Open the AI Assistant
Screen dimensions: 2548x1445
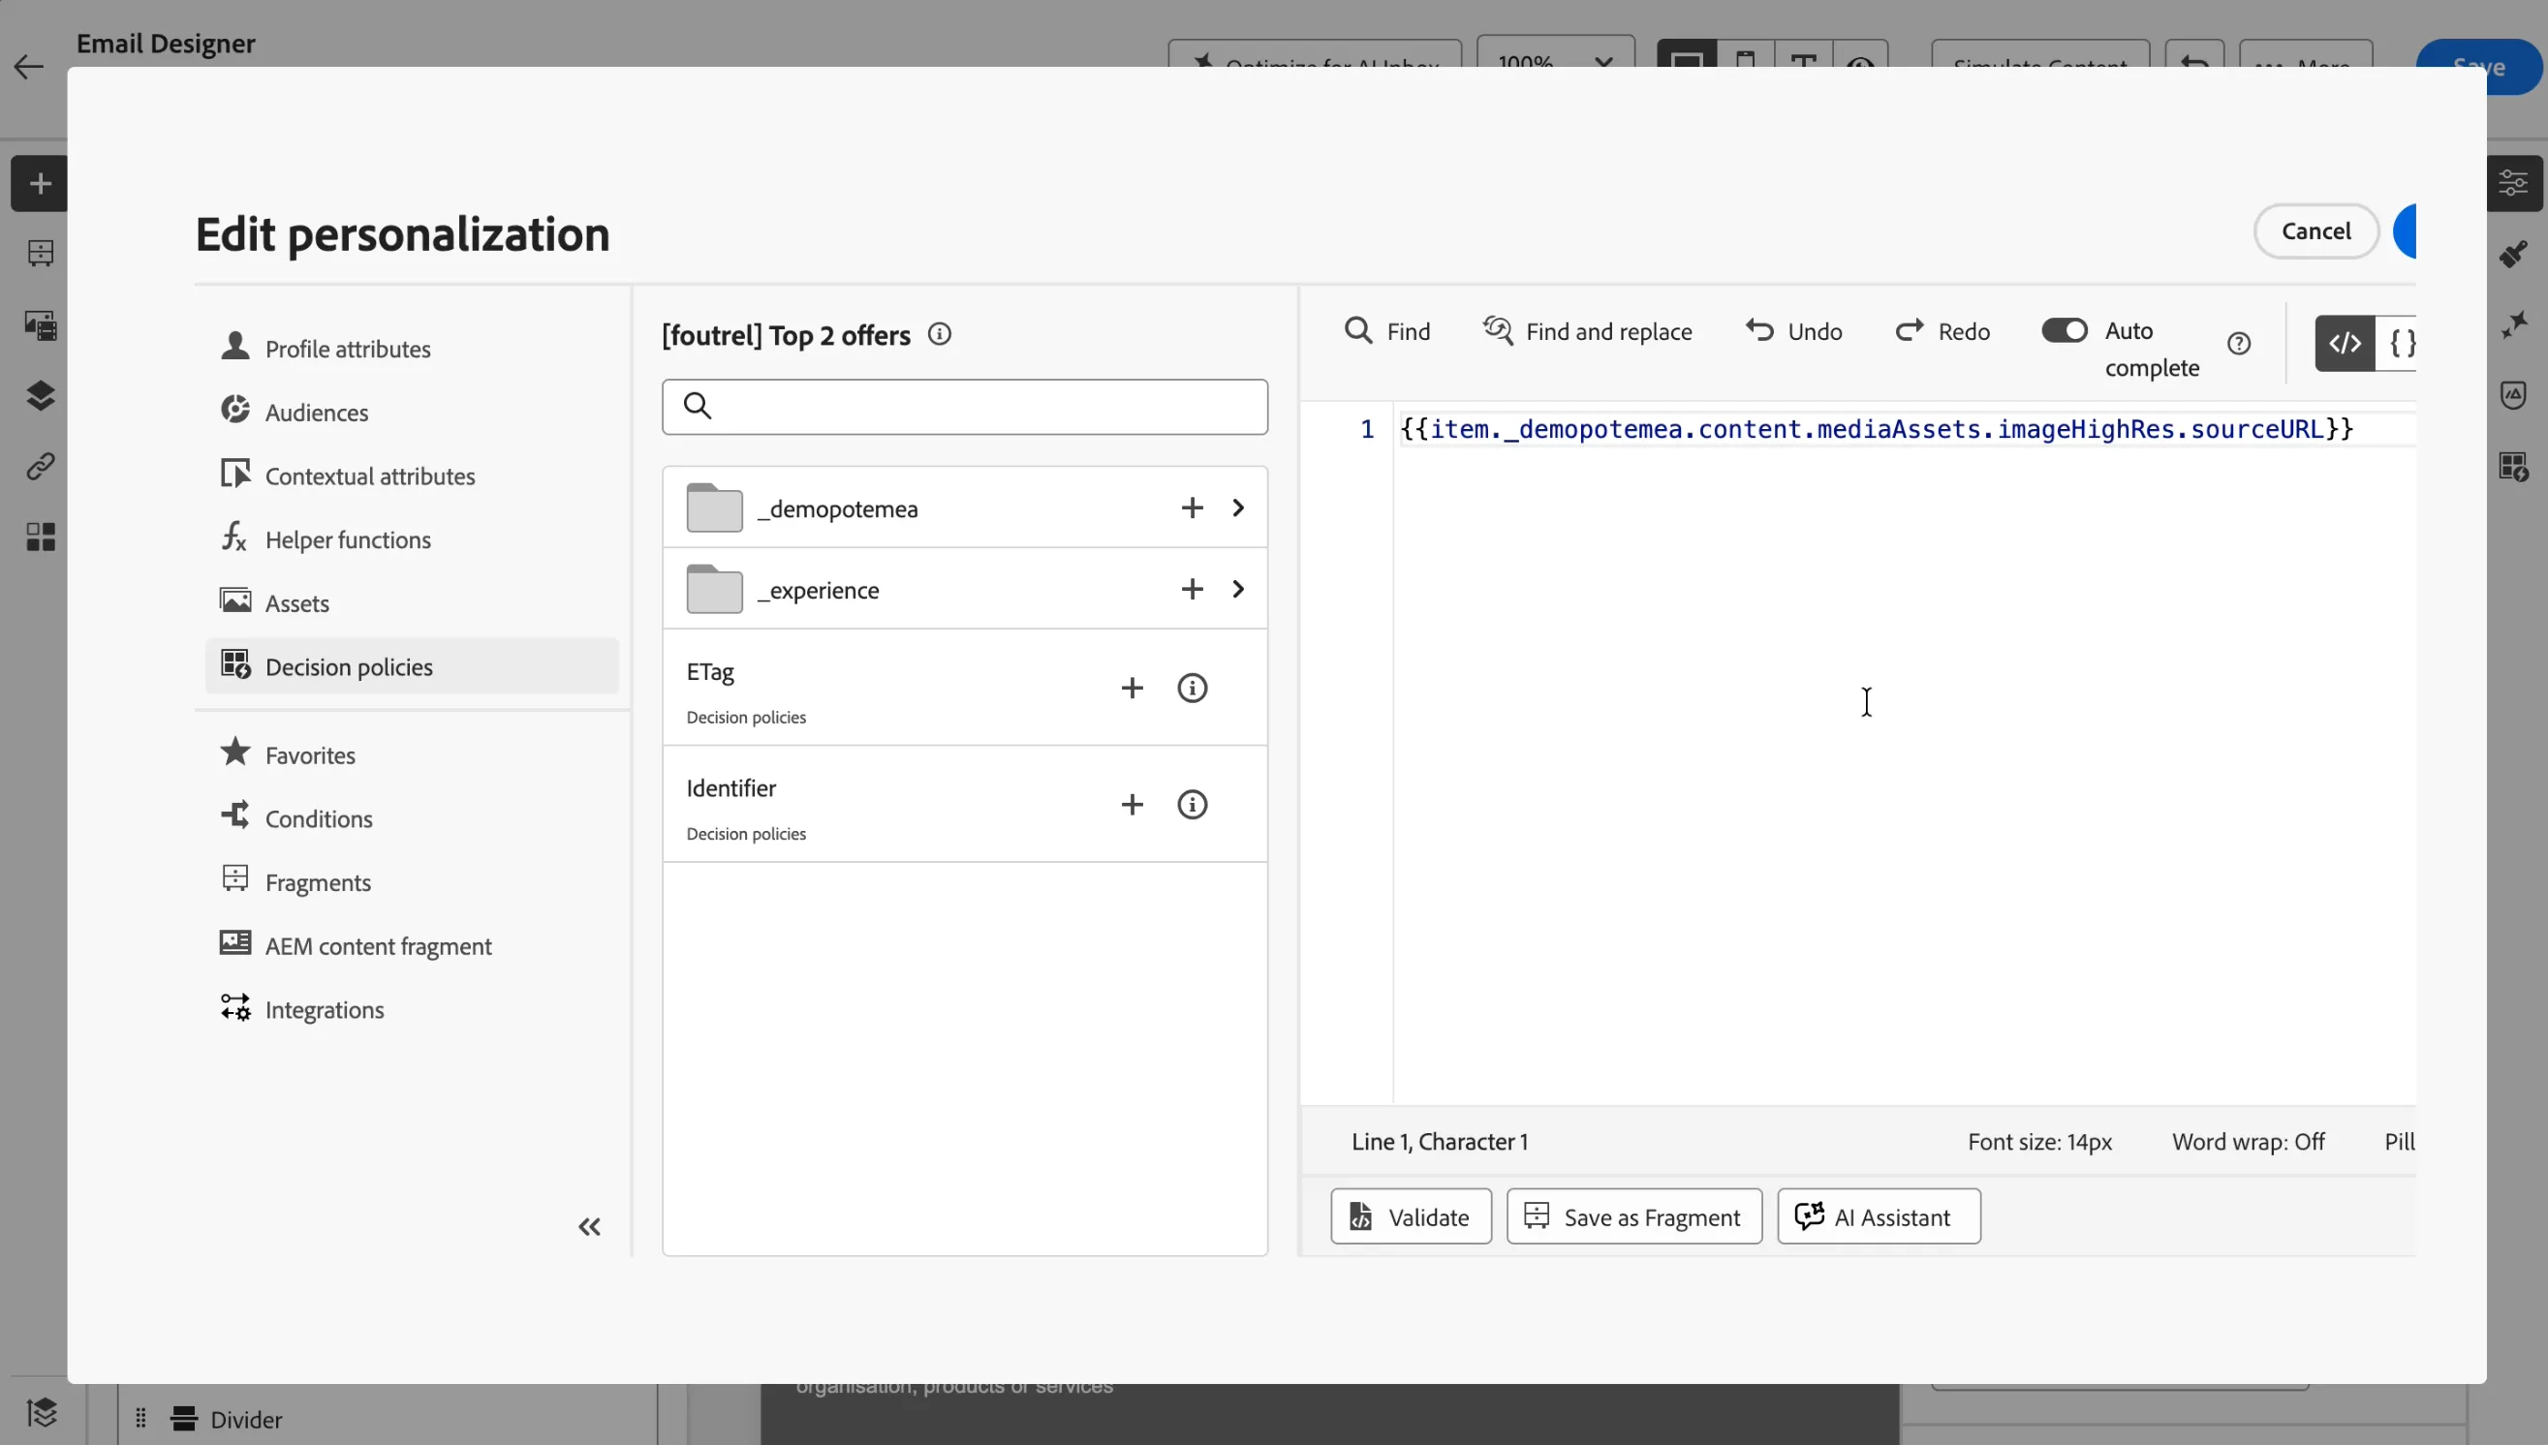click(1878, 1216)
